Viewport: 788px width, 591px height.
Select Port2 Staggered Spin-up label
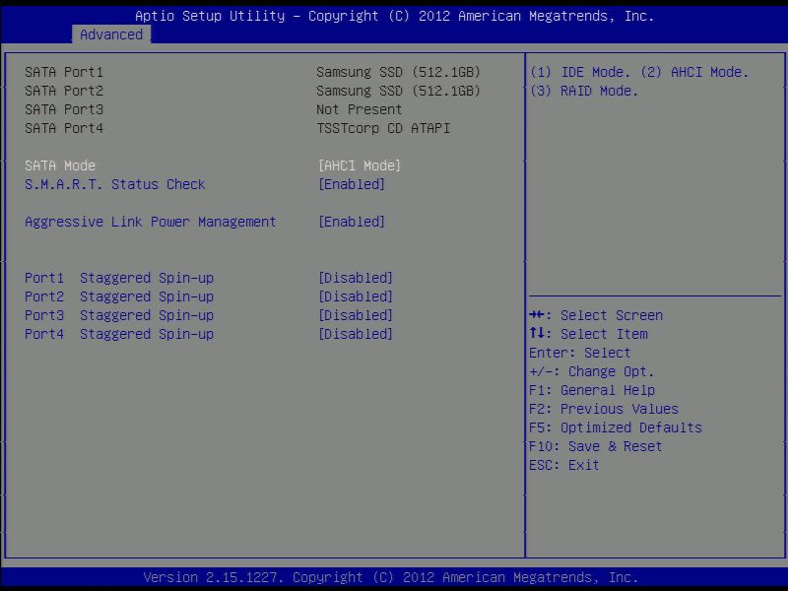[119, 296]
